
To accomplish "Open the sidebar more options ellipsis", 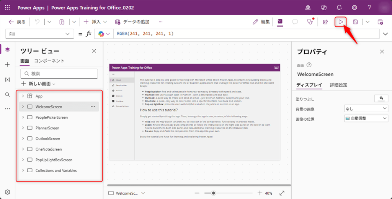I will point(8,109).
